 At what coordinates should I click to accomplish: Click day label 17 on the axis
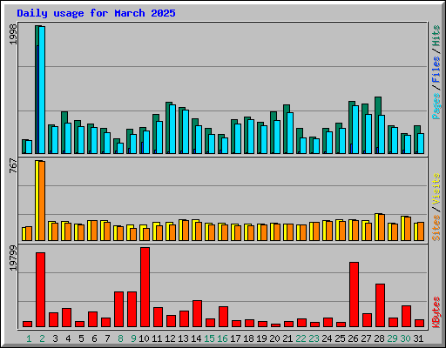pyautogui.click(x=235, y=338)
